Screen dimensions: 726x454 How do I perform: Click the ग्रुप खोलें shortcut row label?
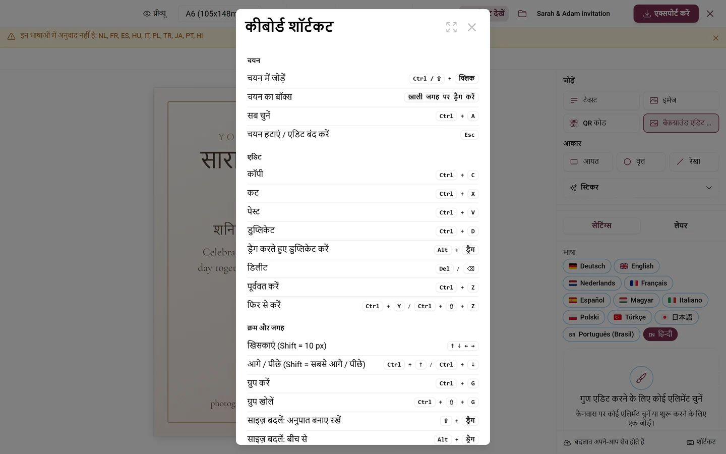pyautogui.click(x=260, y=402)
